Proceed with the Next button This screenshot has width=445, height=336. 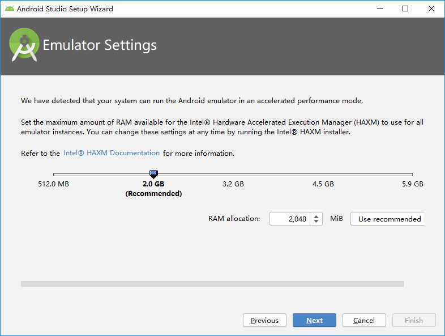click(x=314, y=320)
